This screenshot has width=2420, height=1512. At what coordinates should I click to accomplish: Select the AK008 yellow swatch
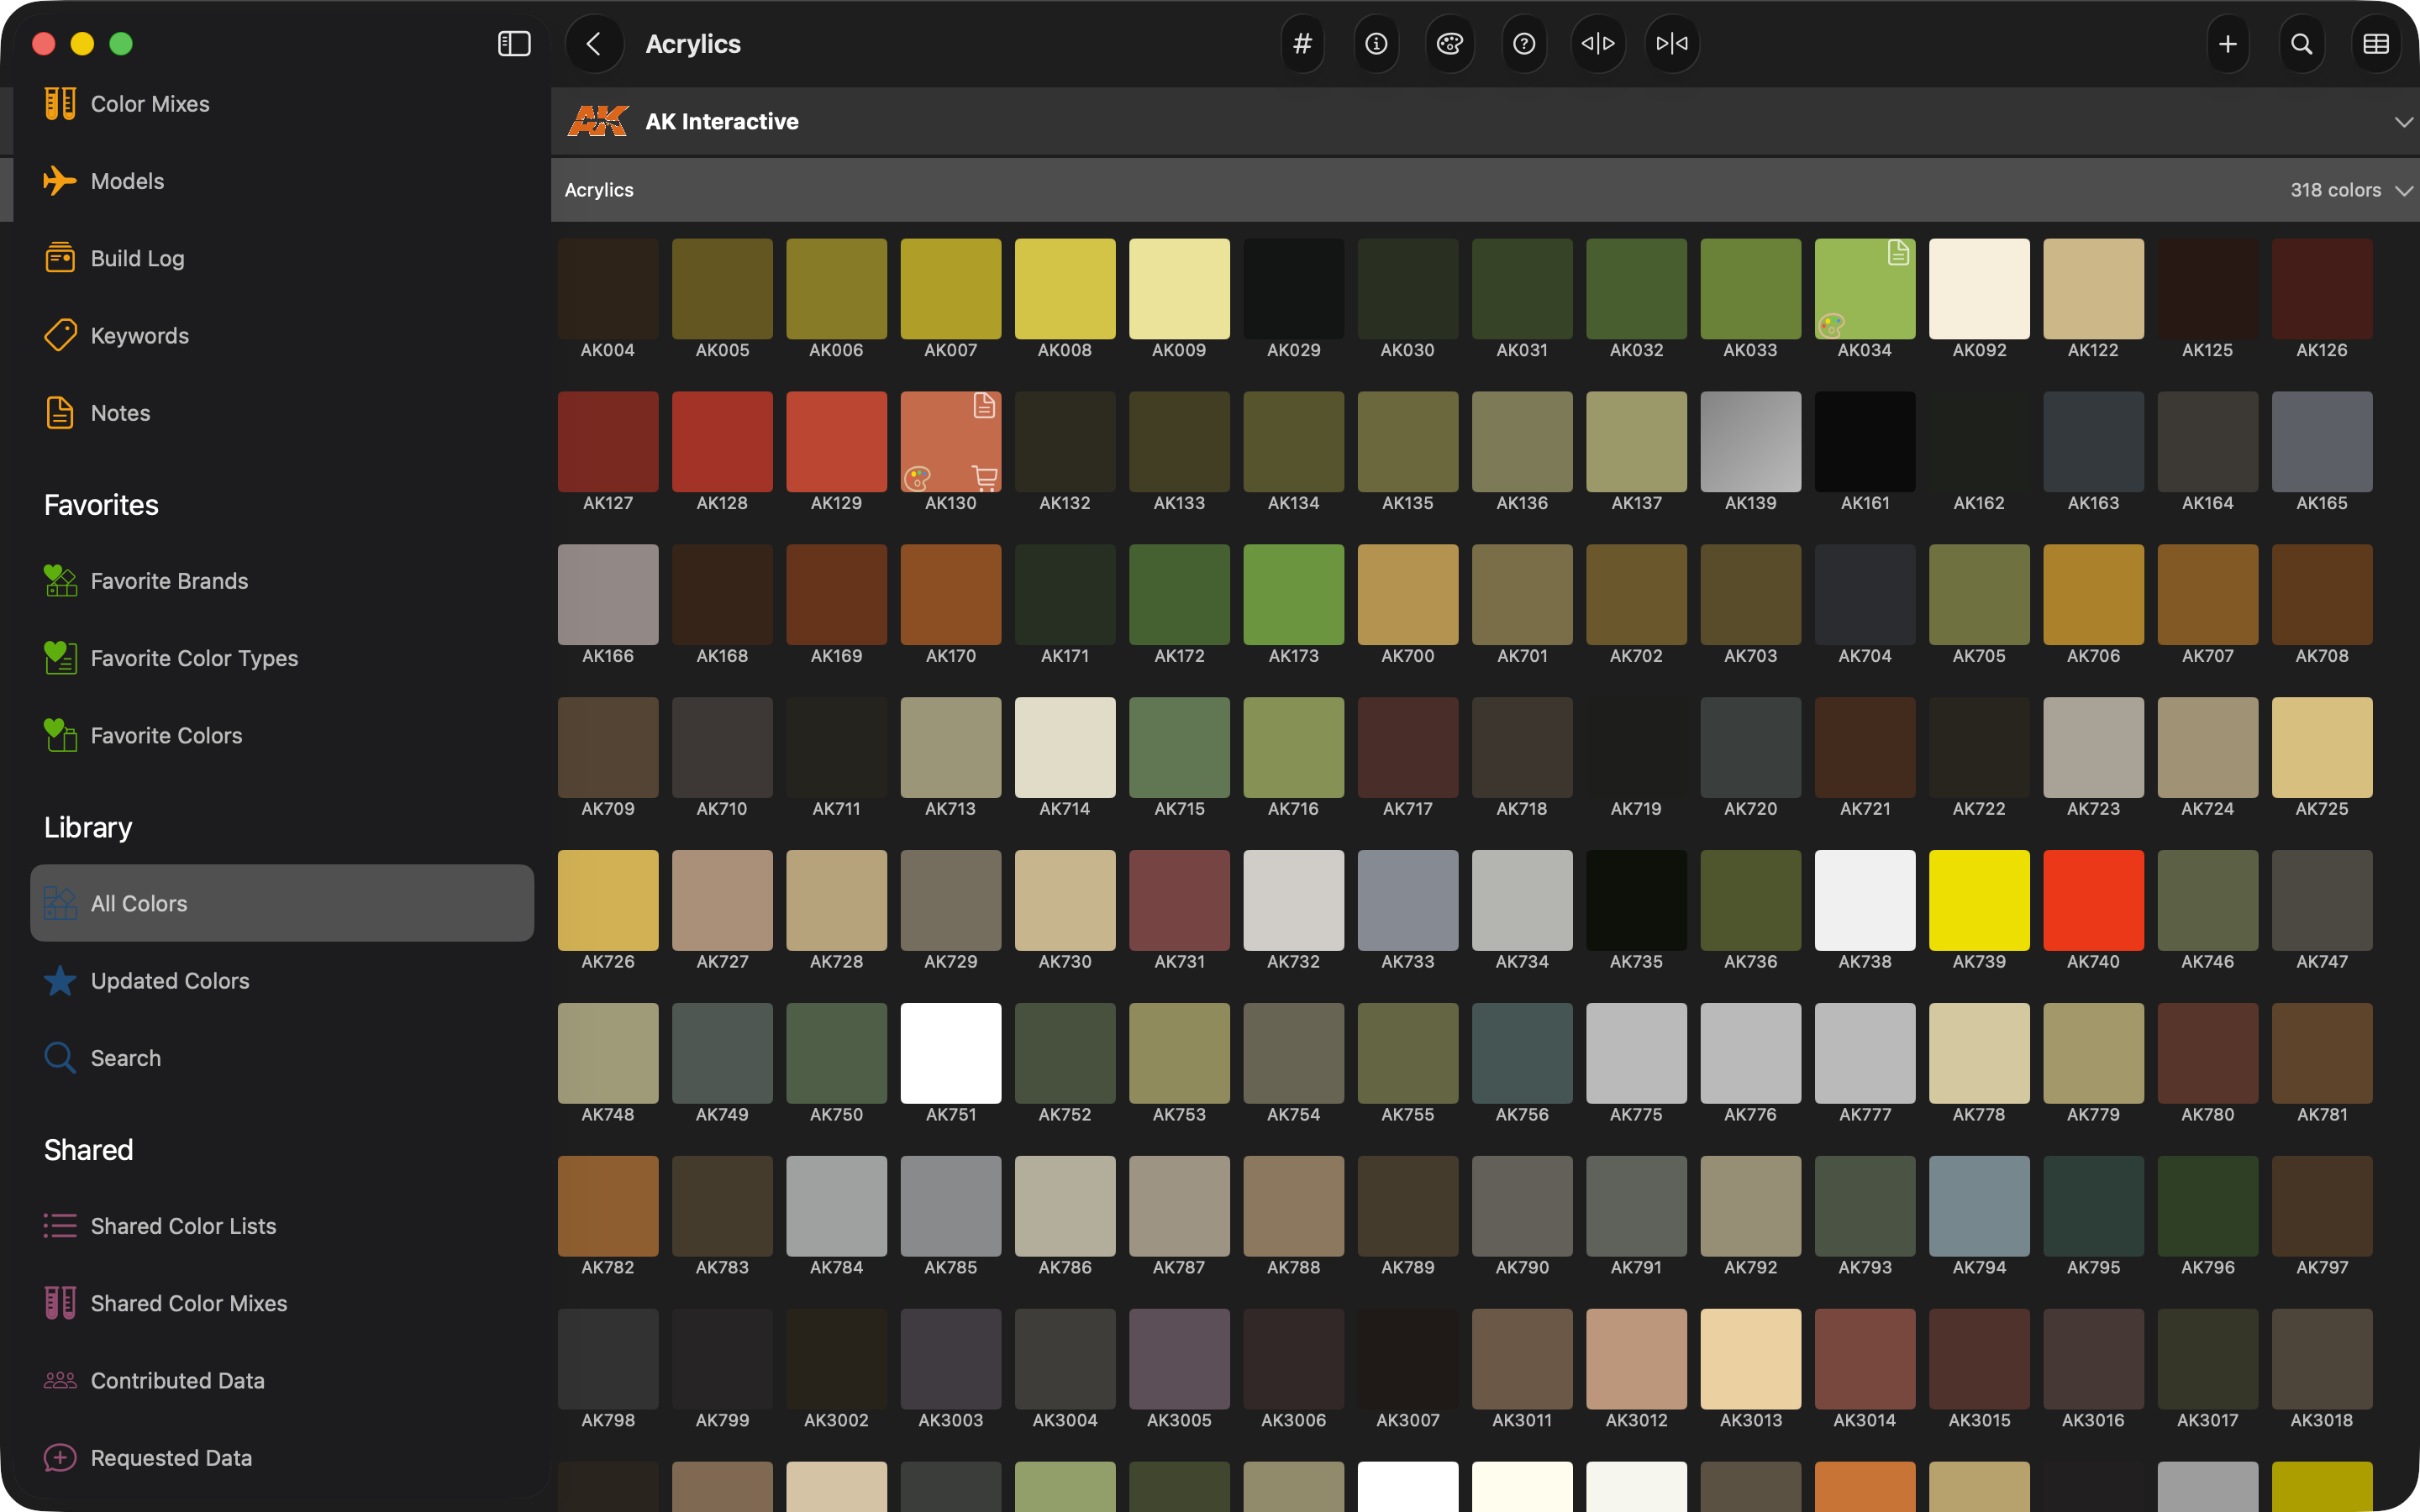pyautogui.click(x=1065, y=289)
